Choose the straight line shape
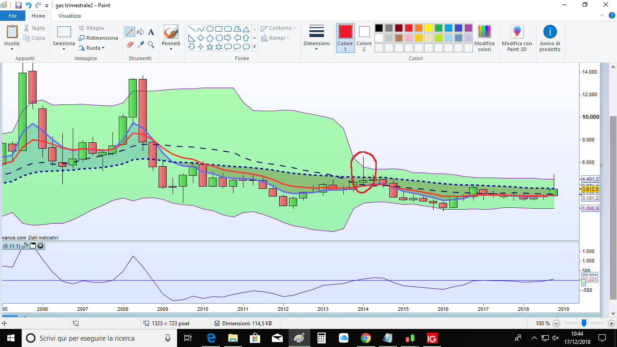This screenshot has height=347, width=617. coord(192,28)
